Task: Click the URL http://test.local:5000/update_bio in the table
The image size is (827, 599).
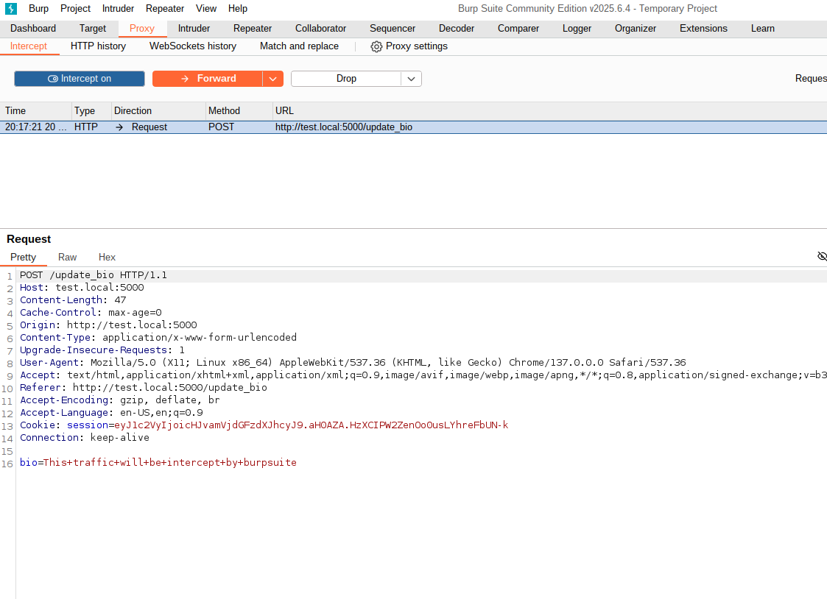Action: click(x=344, y=127)
